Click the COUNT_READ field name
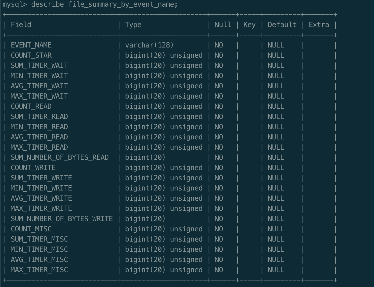This screenshot has width=374, height=287. coord(31,106)
